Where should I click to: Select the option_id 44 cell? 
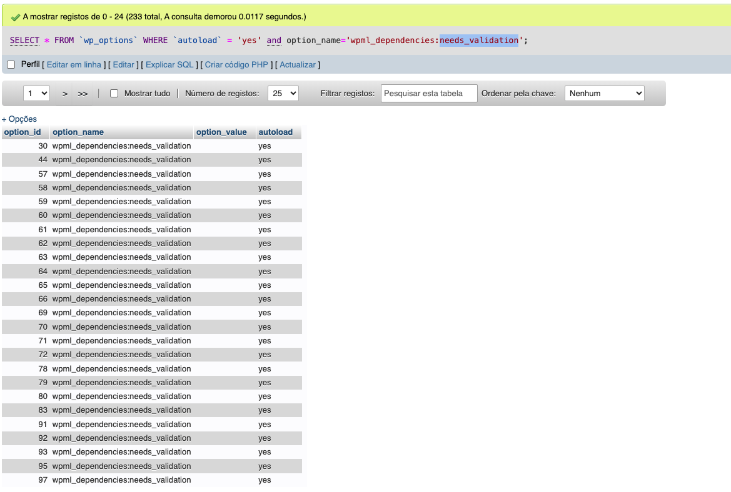pyautogui.click(x=26, y=160)
